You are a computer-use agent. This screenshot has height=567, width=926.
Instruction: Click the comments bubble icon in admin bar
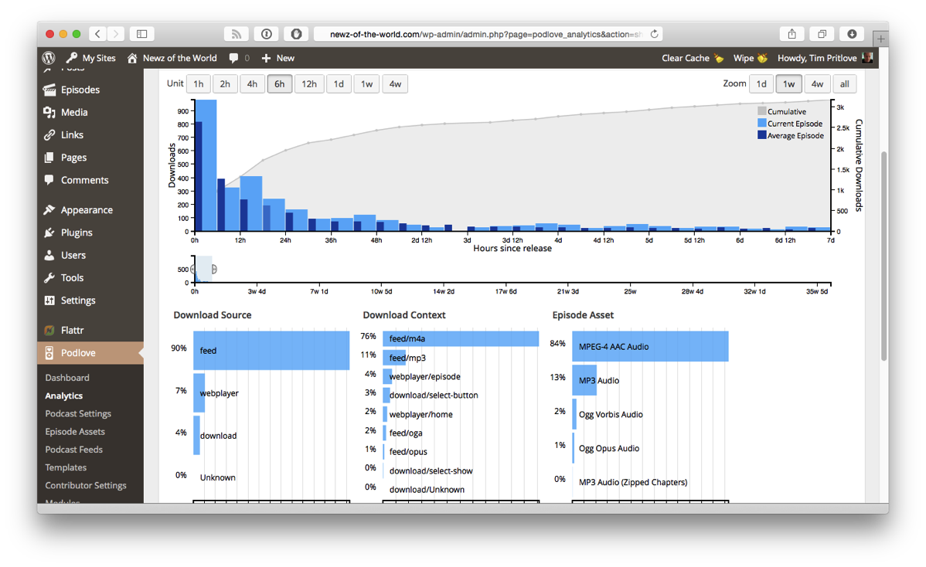(234, 58)
